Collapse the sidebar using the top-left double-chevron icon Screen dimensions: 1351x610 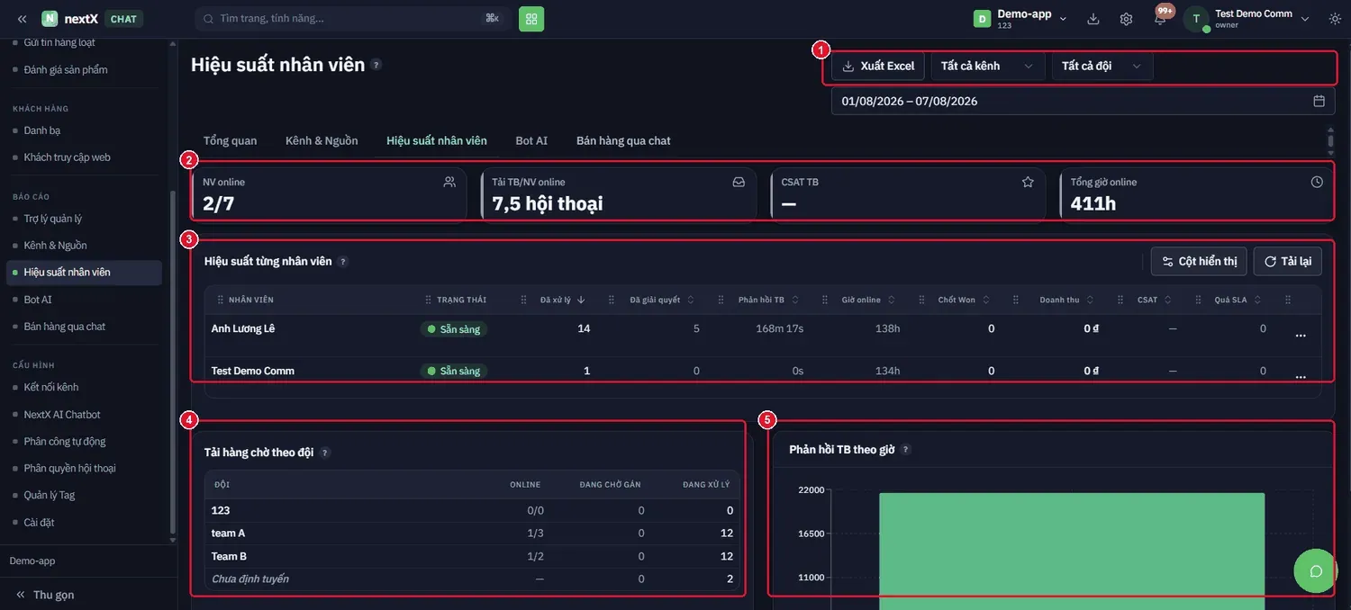22,19
